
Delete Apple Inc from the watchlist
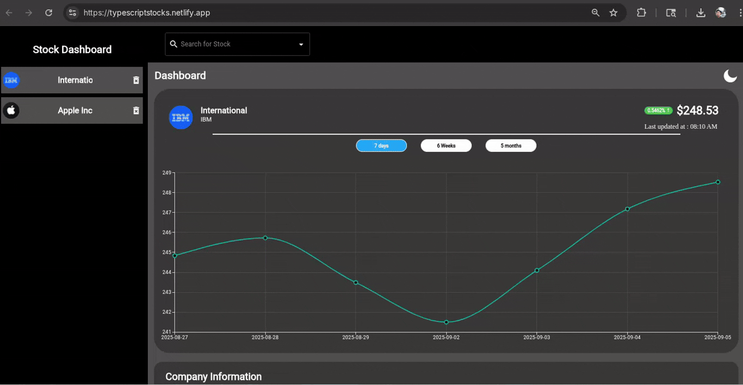(136, 110)
